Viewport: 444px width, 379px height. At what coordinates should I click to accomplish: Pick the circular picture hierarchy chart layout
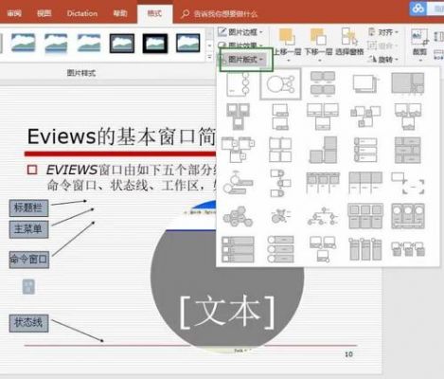323,216
